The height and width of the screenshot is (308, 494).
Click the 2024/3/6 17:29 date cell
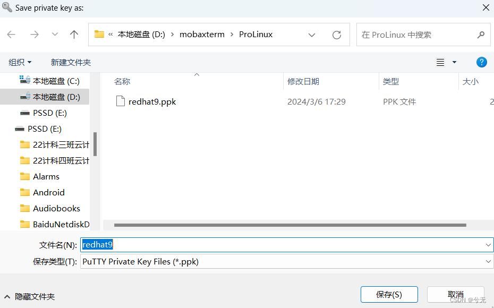click(316, 102)
